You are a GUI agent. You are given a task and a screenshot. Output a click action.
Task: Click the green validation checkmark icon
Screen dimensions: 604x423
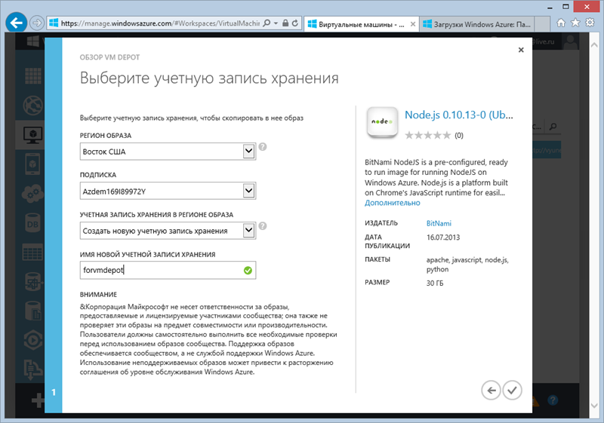pos(248,271)
